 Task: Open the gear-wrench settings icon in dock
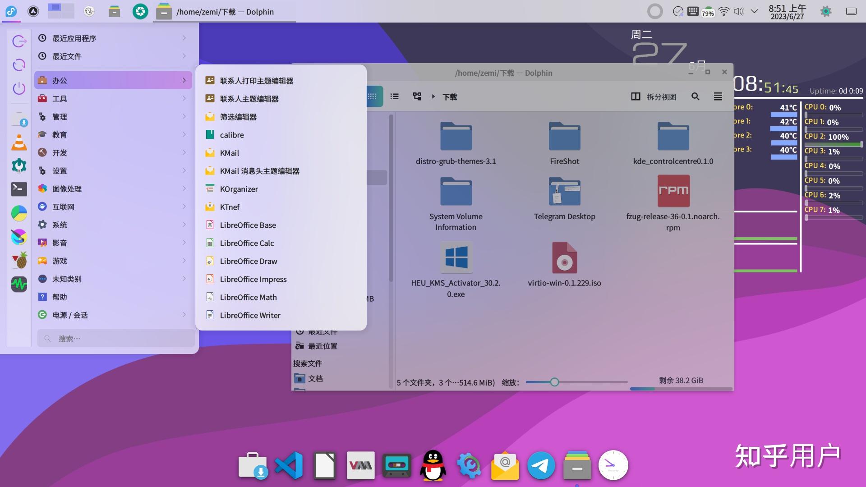pyautogui.click(x=469, y=465)
